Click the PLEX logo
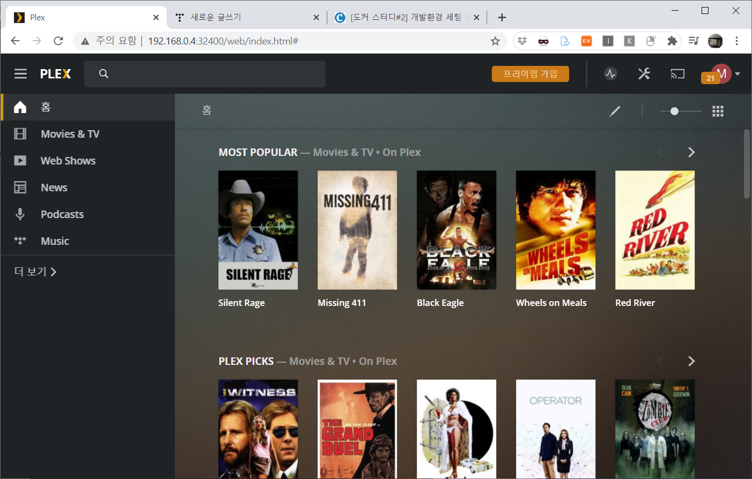The height and width of the screenshot is (479, 752). [x=55, y=74]
